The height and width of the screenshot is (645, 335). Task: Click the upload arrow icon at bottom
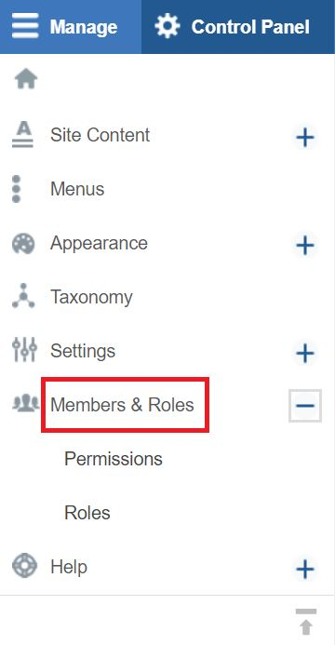[x=306, y=621]
